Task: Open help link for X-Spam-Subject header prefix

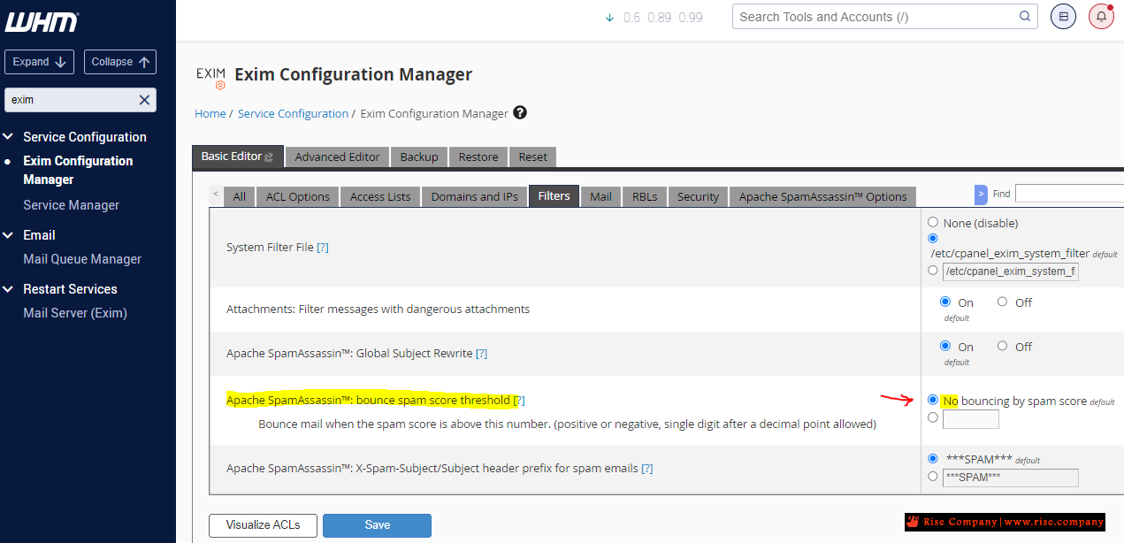Action: (x=647, y=468)
